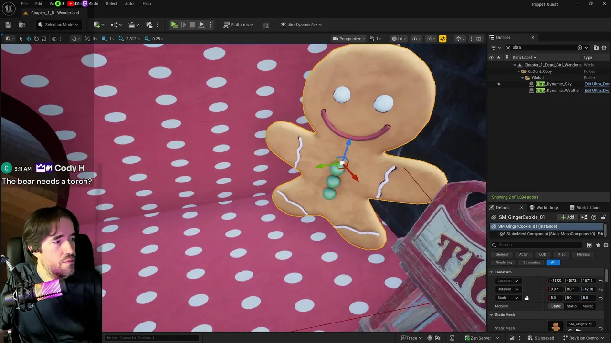Screen dimensions: 611x343
Task: Select the Scale tool in viewport
Action: click(x=43, y=39)
